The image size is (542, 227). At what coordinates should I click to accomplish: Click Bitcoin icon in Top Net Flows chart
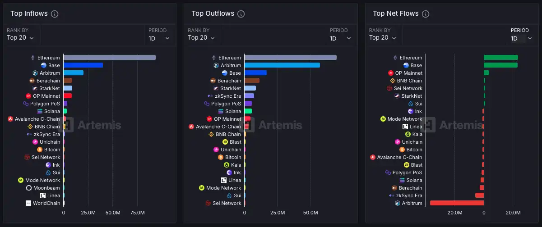click(x=402, y=150)
